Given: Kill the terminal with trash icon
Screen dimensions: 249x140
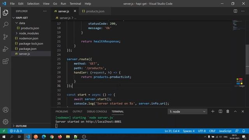Looking at the screenshot, I should click(228, 112).
